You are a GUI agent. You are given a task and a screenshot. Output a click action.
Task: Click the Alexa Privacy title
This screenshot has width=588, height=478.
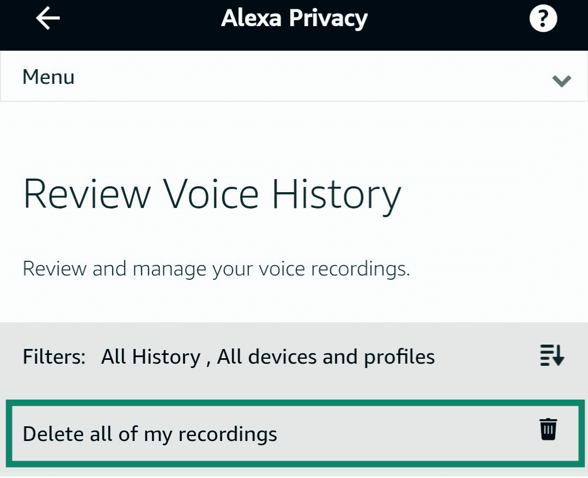[x=294, y=17]
